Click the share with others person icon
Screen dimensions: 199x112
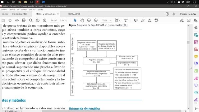tap(196, 20)
